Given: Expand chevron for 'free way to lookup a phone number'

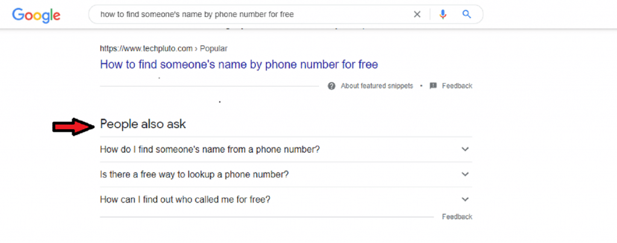Looking at the screenshot, I should (x=465, y=174).
